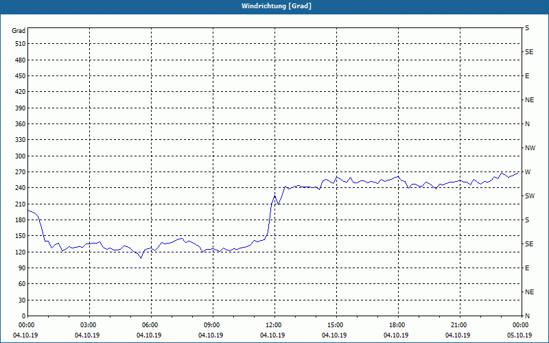This screenshot has height=343, width=549.
Task: Click the 06:00 time label
Action: point(150,325)
